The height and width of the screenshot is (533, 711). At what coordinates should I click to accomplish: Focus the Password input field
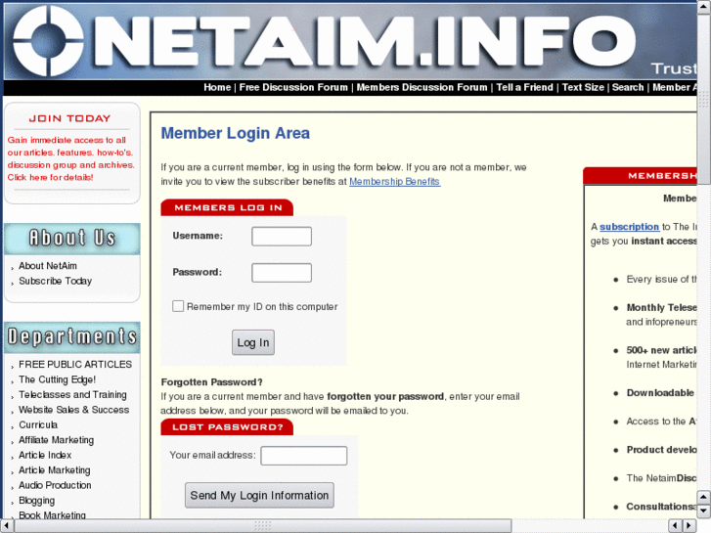click(282, 273)
